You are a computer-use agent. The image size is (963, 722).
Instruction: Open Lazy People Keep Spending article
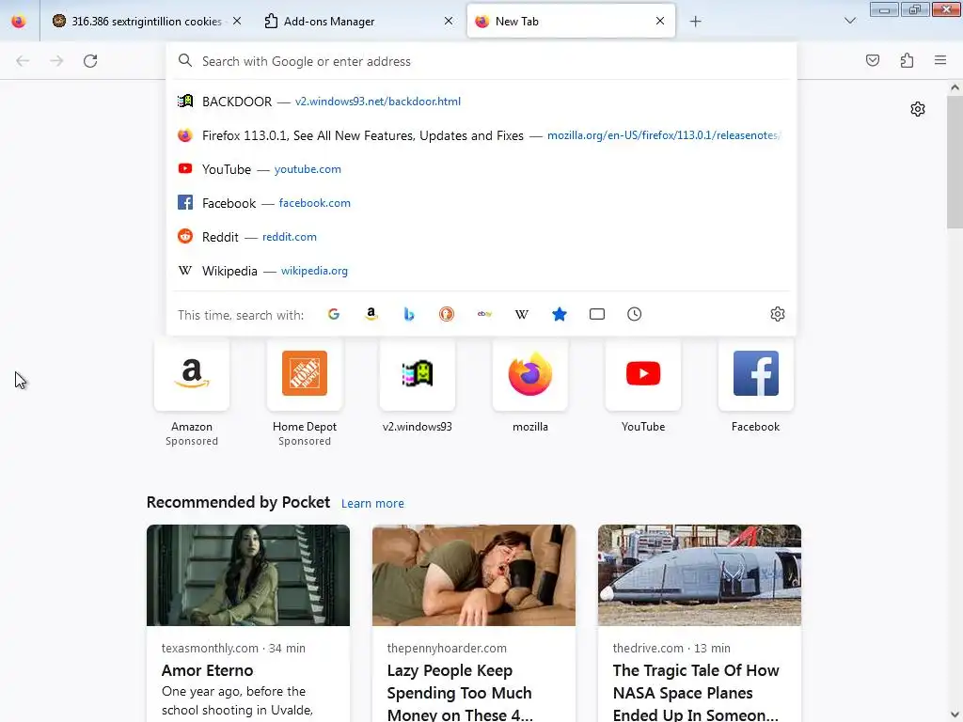tap(459, 693)
